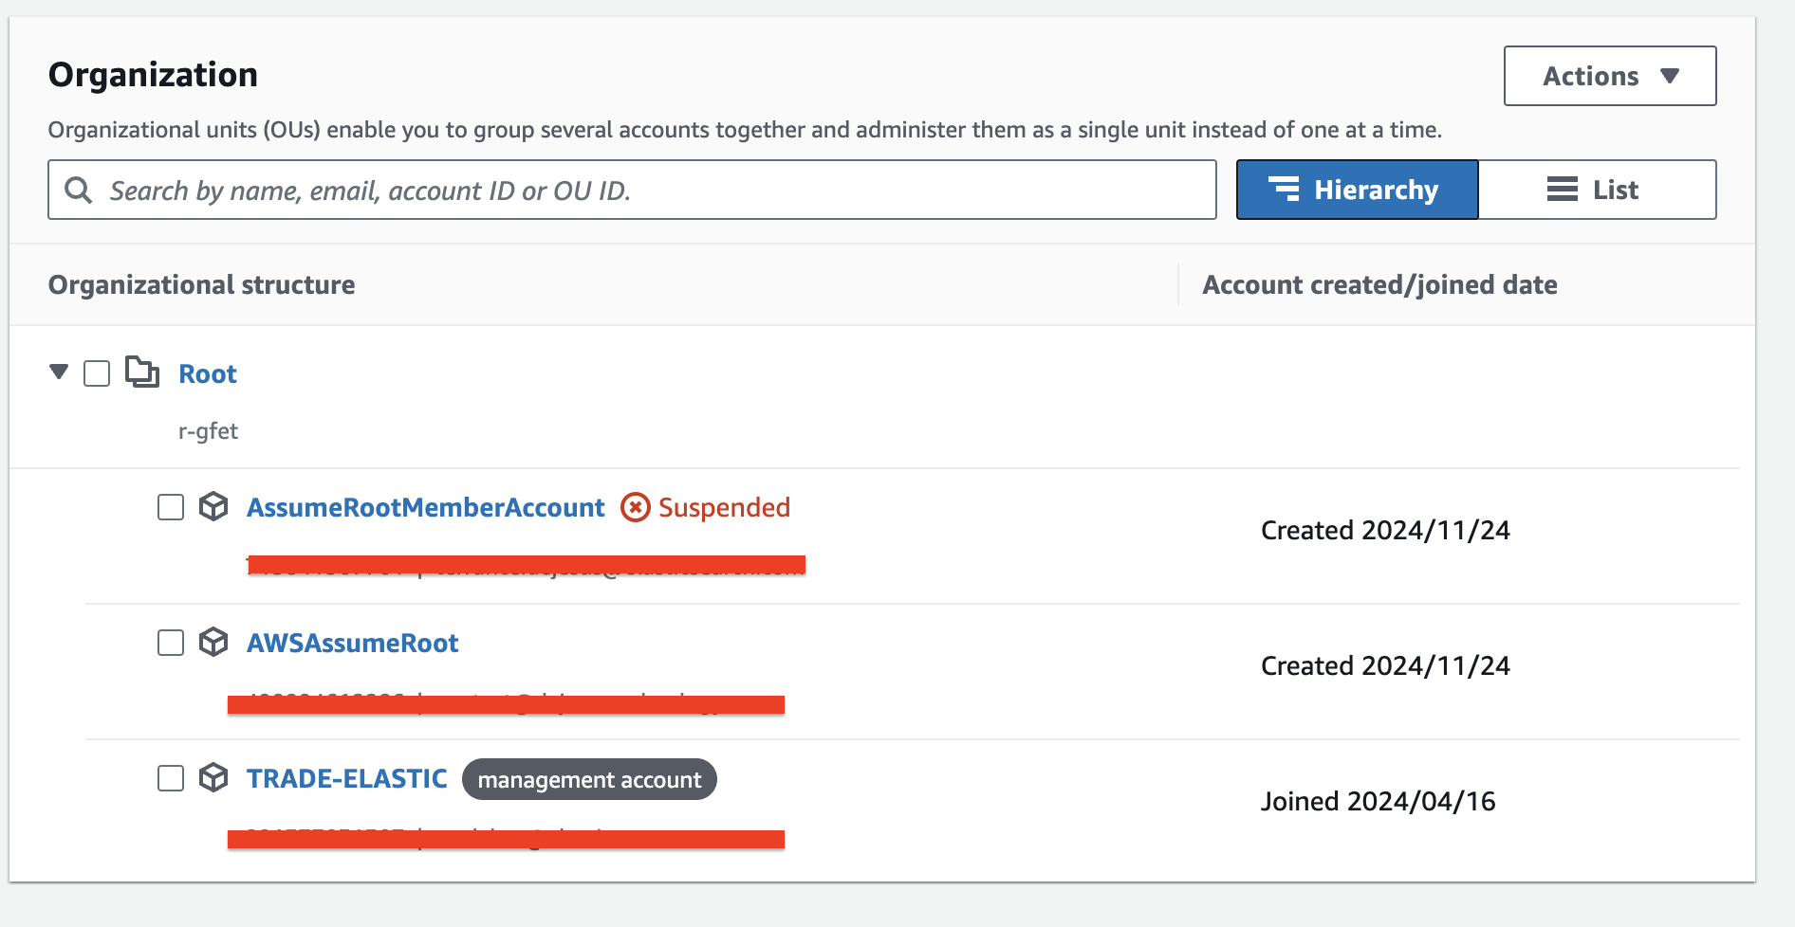Click the TRADE-ELASTIC account cube icon
1795x927 pixels.
[213, 778]
